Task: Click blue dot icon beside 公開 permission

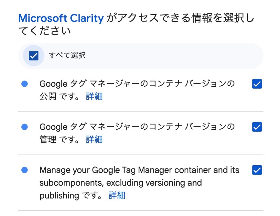Action: (x=24, y=84)
